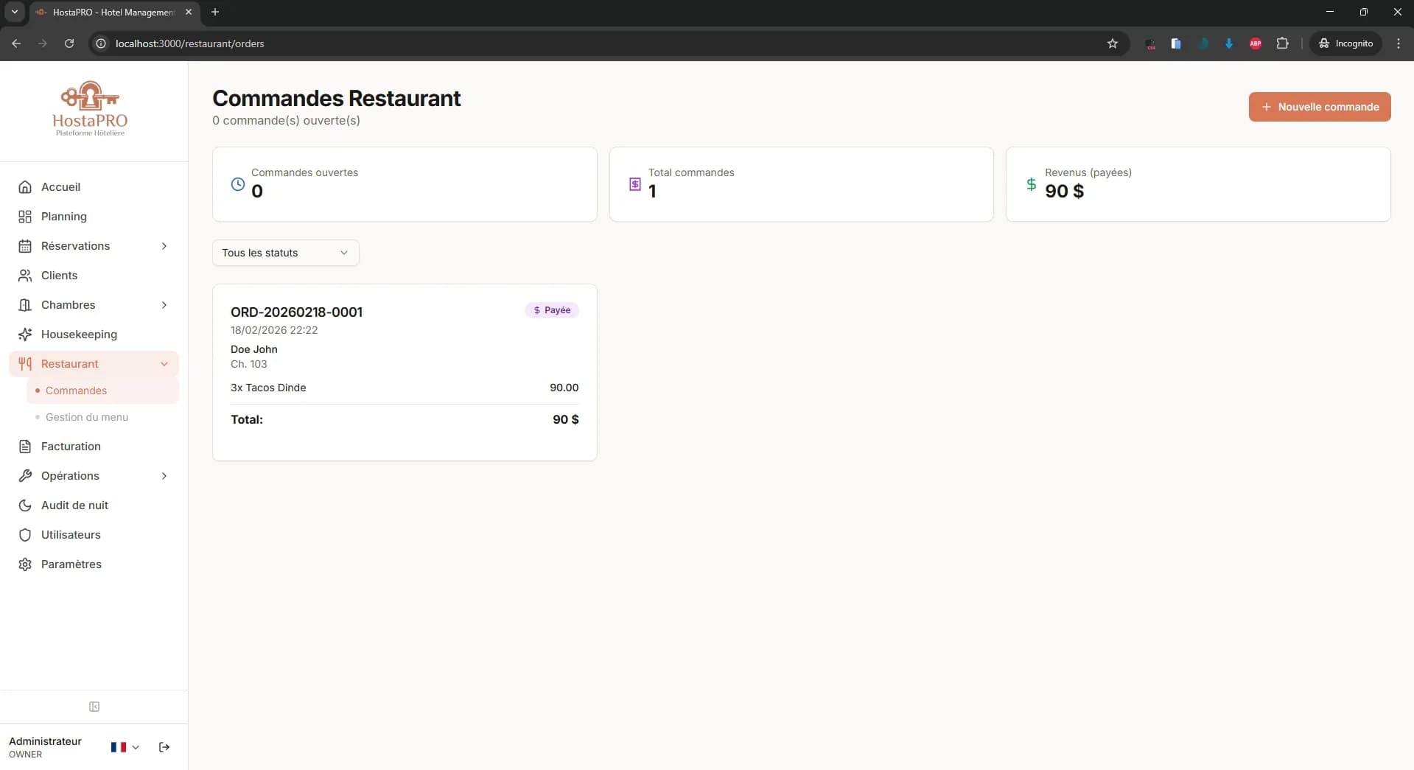Create a Nouvelle commande
This screenshot has width=1414, height=770.
point(1319,107)
